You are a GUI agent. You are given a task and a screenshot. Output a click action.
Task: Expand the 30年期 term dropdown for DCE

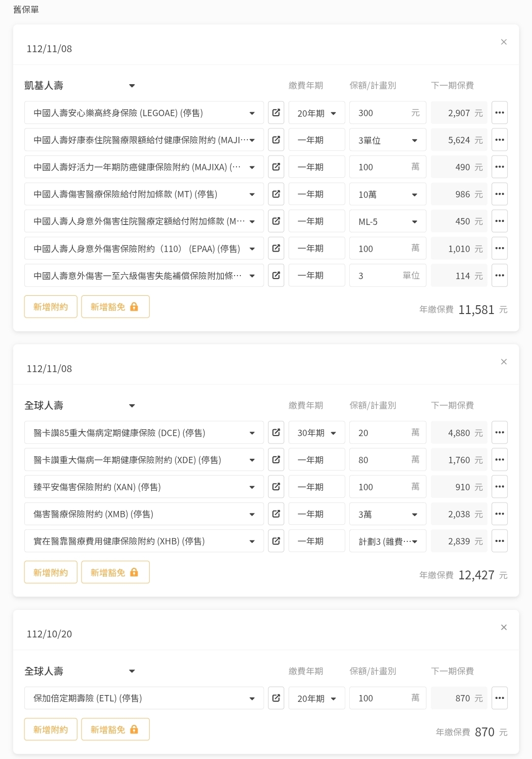click(317, 433)
